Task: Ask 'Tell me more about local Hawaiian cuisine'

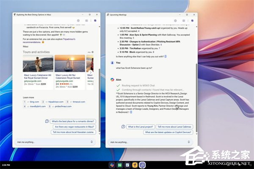Action: 73,132
